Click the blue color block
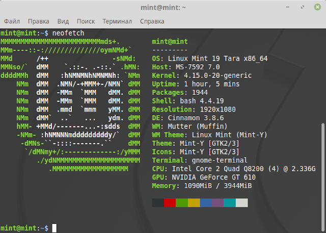Screen dimensions: 326x233 click(x=206, y=202)
